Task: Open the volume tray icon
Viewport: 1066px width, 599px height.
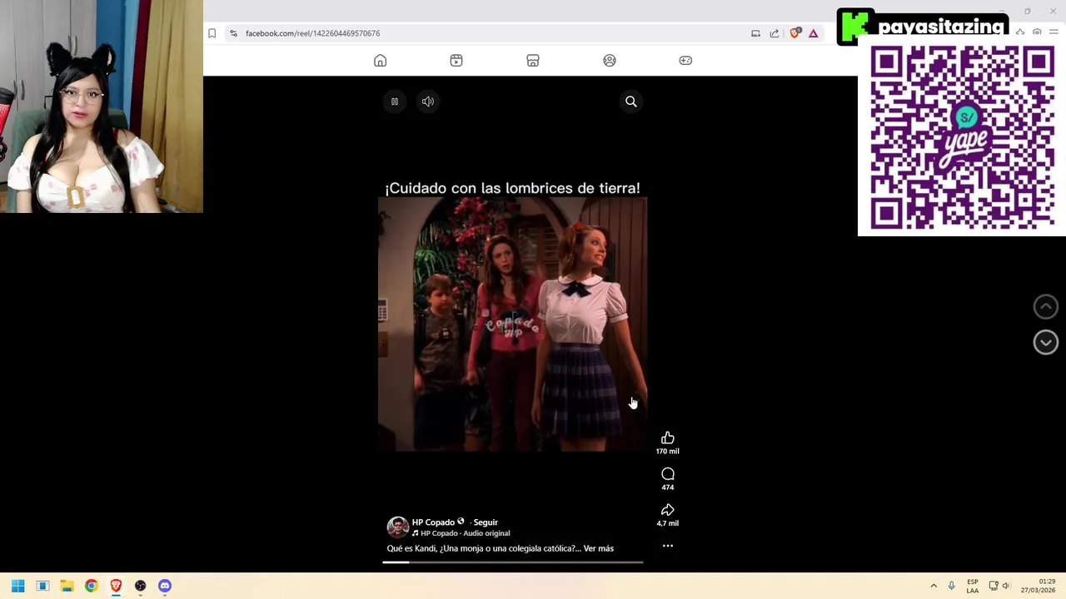Action: pyautogui.click(x=1006, y=586)
